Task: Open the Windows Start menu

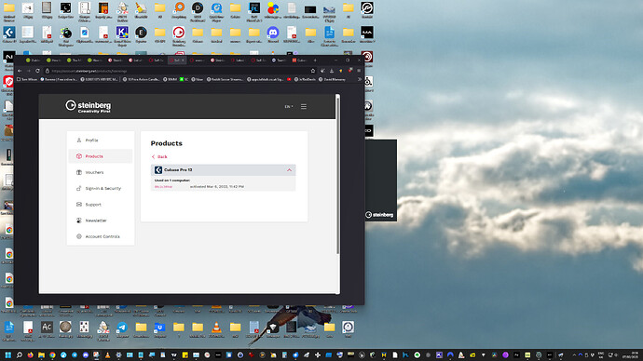Action: 8,354
